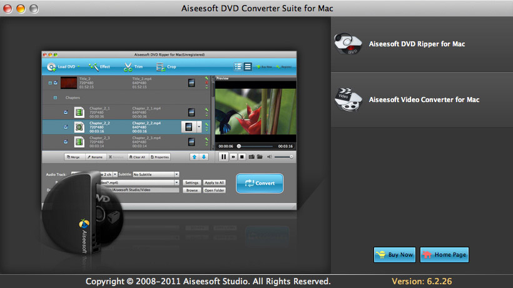The width and height of the screenshot is (513, 288).
Task: Collapse the Chapters tree node
Action: coord(55,98)
